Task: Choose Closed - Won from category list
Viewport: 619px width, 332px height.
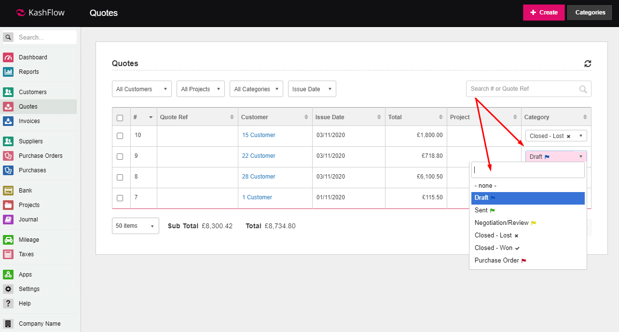Action: [x=494, y=248]
